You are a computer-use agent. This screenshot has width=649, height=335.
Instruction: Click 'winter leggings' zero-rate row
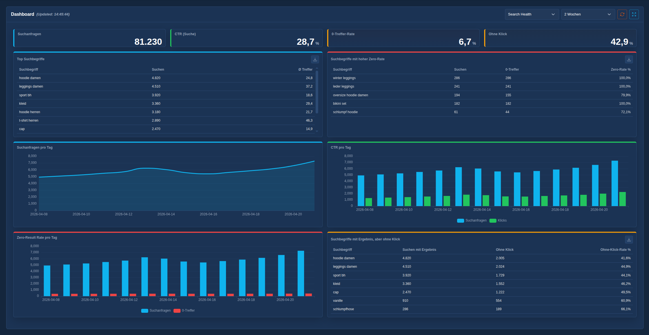tap(482, 78)
